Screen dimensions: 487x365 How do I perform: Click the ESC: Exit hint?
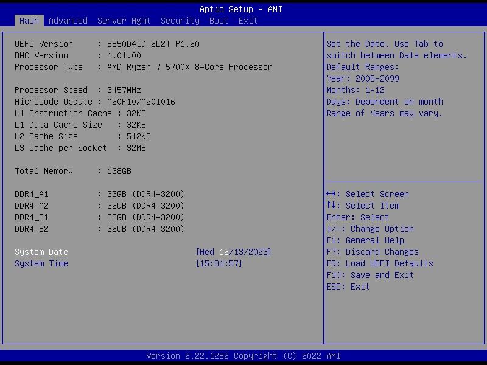pos(348,286)
